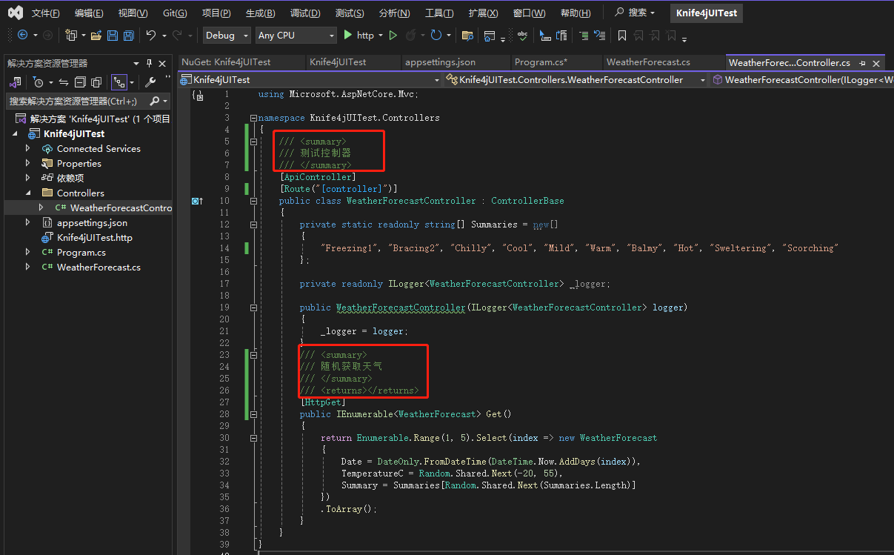The image size is (894, 555).
Task: Open the http launch profile dropdown arrow
Action: (x=381, y=35)
